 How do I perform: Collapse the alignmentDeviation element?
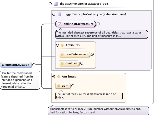click(x=34, y=65)
